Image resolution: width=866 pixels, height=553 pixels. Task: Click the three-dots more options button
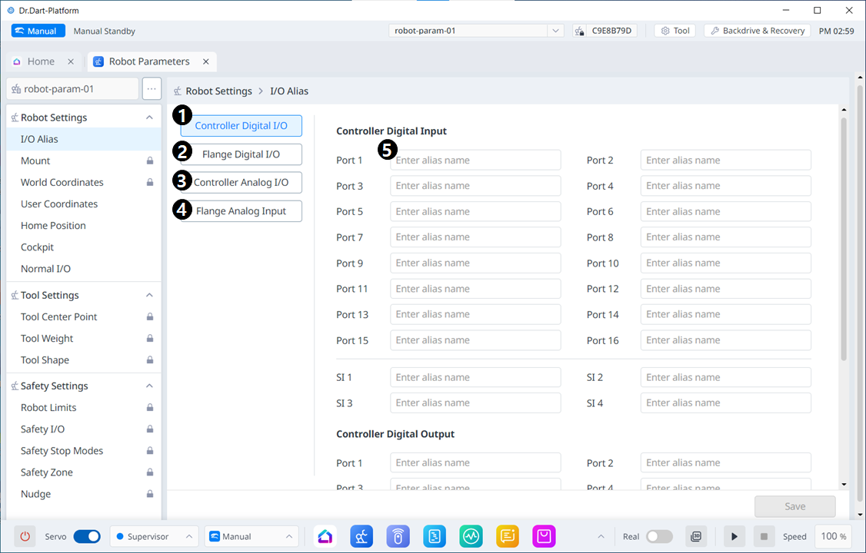point(152,88)
